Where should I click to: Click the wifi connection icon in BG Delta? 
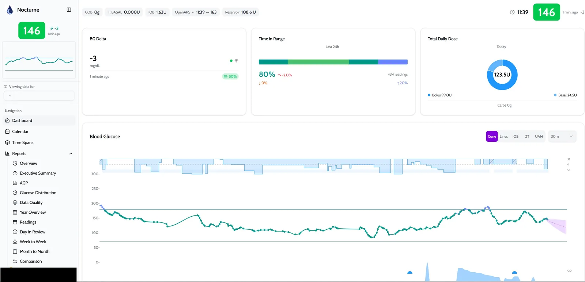[237, 61]
